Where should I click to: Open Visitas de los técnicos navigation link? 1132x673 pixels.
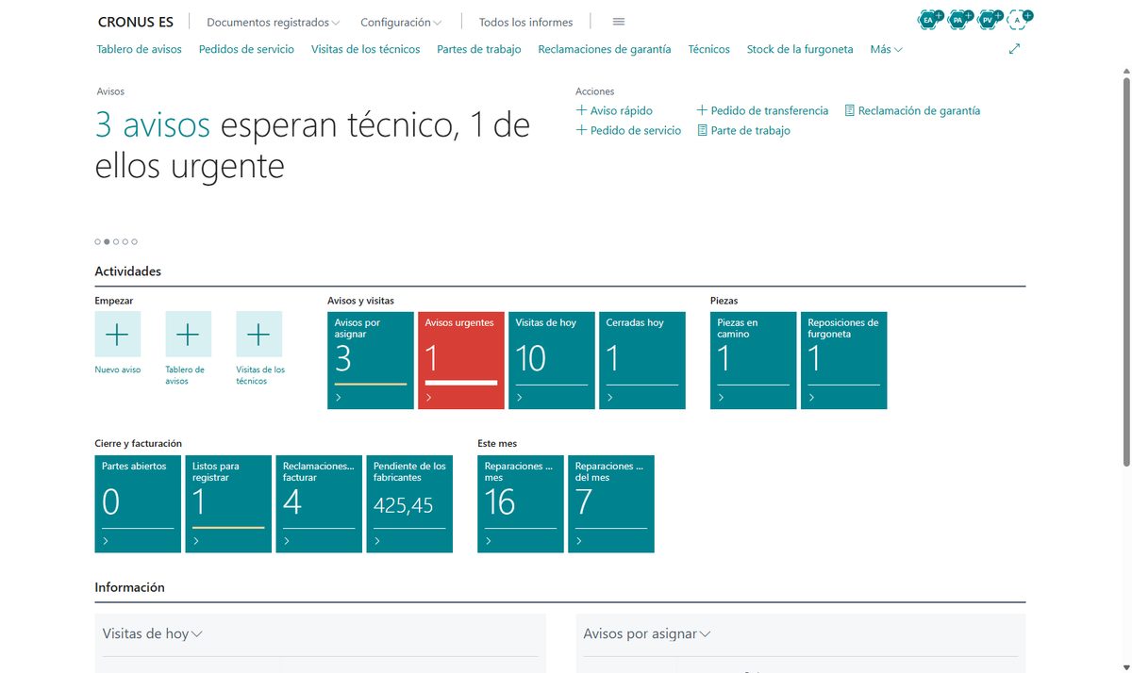click(366, 49)
